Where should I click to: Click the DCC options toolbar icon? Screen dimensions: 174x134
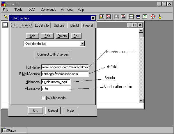coord(108,17)
